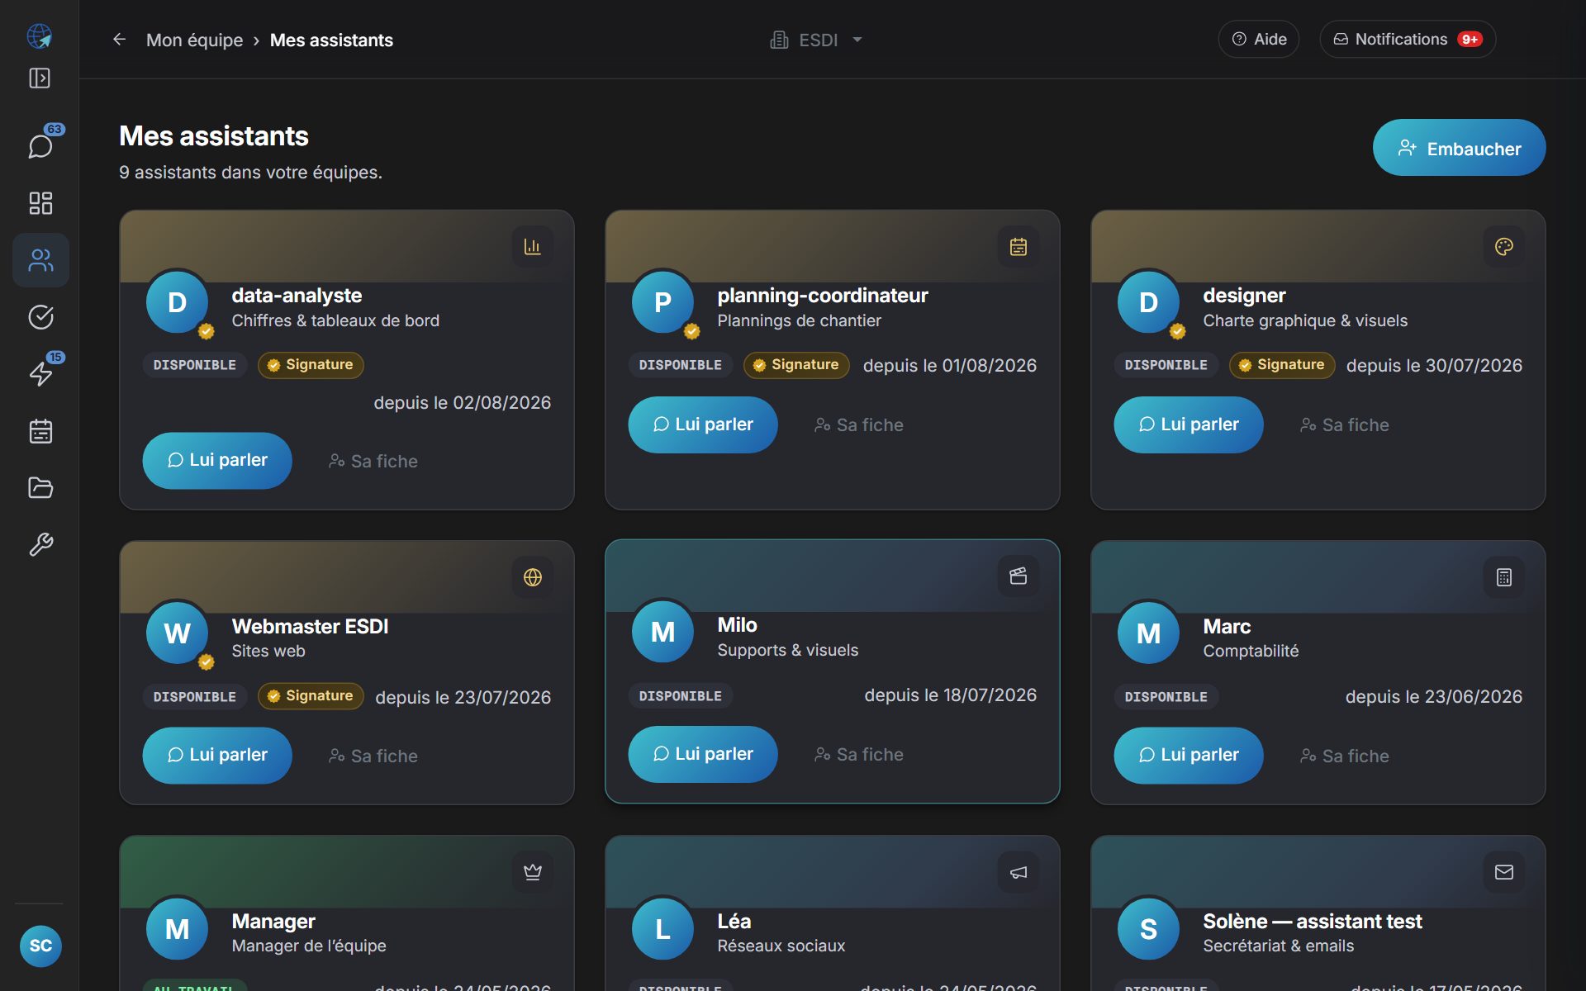Click the Milo avatar

click(662, 633)
